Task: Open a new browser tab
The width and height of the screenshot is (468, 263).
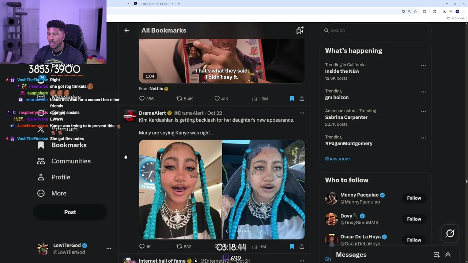Action: pos(179,4)
